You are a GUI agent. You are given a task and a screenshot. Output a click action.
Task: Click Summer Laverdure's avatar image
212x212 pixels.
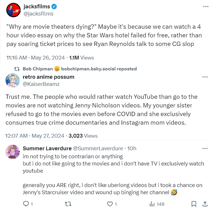(x=13, y=152)
